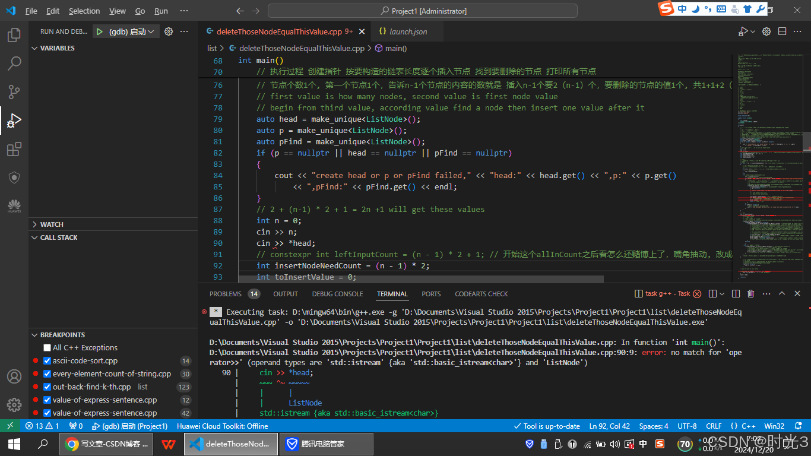Click Huawei Cloud Toolkit: Offline status
This screenshot has width=811, height=456.
point(223,426)
